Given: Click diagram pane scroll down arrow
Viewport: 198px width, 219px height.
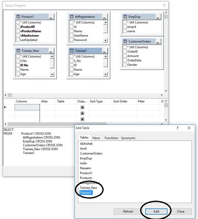Looking at the screenshot, I should click(166, 91).
